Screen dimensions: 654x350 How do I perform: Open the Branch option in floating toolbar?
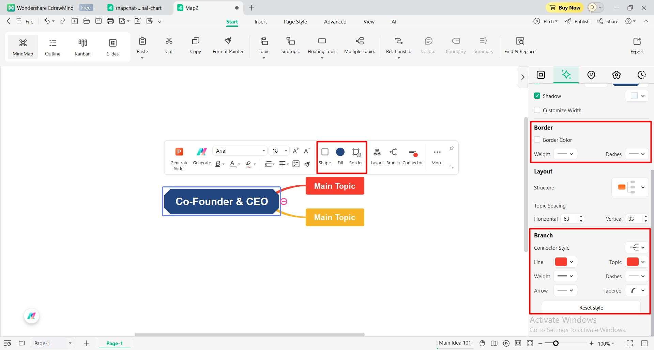[393, 157]
